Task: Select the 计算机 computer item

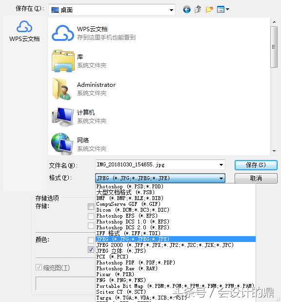Action: [79, 117]
